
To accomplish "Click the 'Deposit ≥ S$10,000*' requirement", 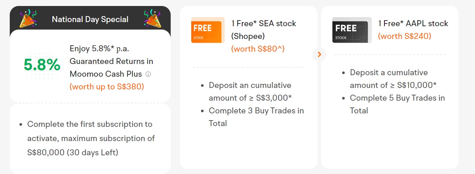I will [x=393, y=79].
